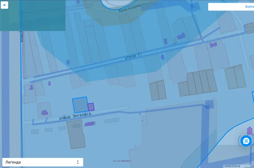Select the purple building under the Энгельса label
This screenshot has height=168, width=254.
coord(90,124)
